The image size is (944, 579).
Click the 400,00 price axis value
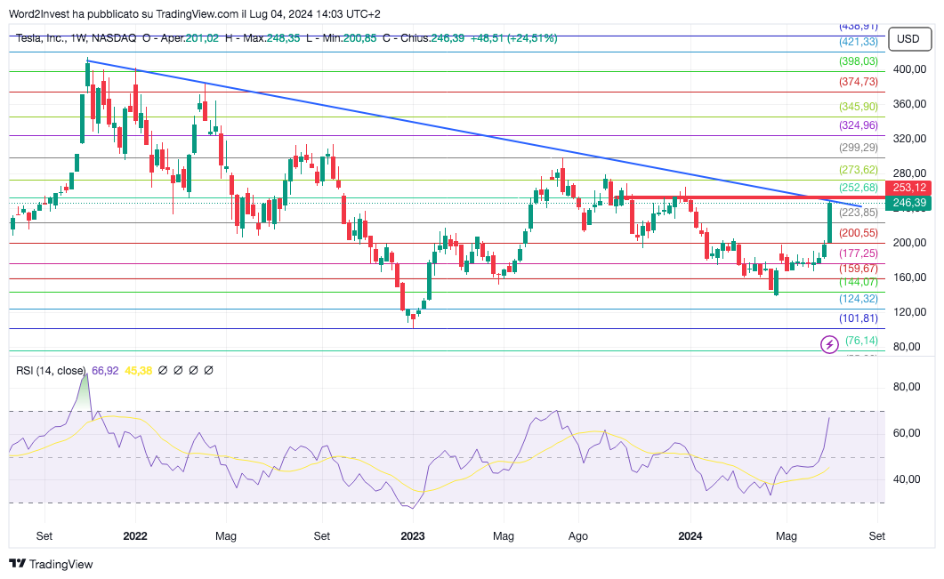click(909, 69)
